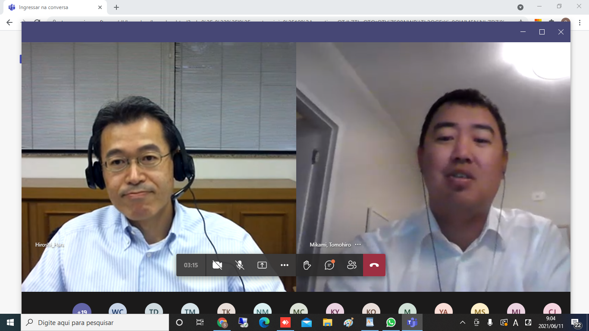
Task: Show the participants list
Action: point(352,265)
